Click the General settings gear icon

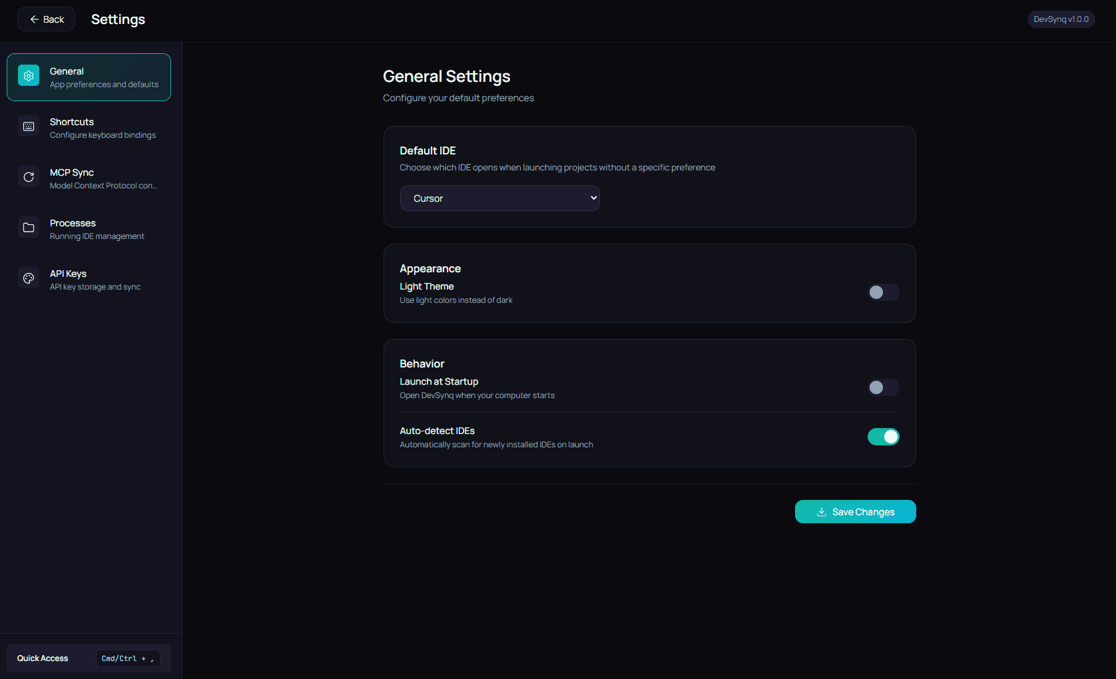[29, 75]
